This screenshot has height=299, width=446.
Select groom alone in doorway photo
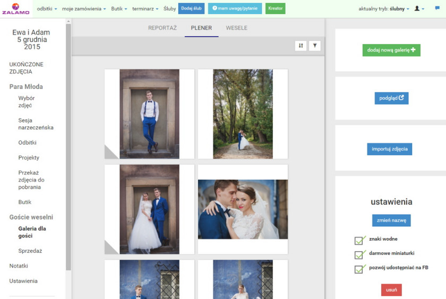tap(149, 114)
